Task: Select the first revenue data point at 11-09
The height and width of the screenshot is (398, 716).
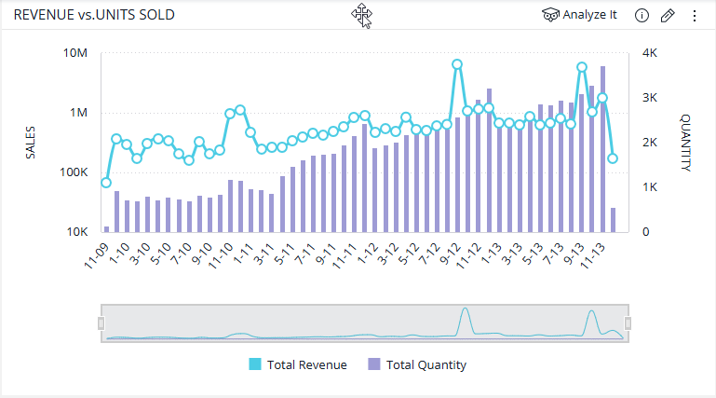Action: click(106, 182)
